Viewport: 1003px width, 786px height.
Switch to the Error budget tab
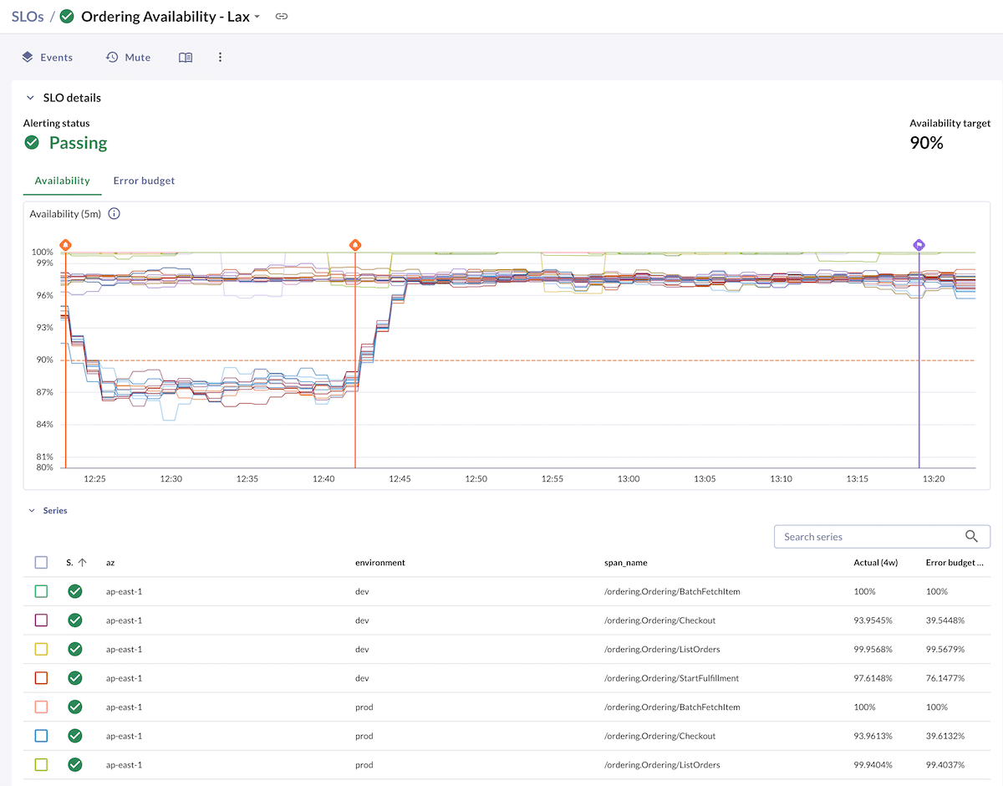pos(144,181)
